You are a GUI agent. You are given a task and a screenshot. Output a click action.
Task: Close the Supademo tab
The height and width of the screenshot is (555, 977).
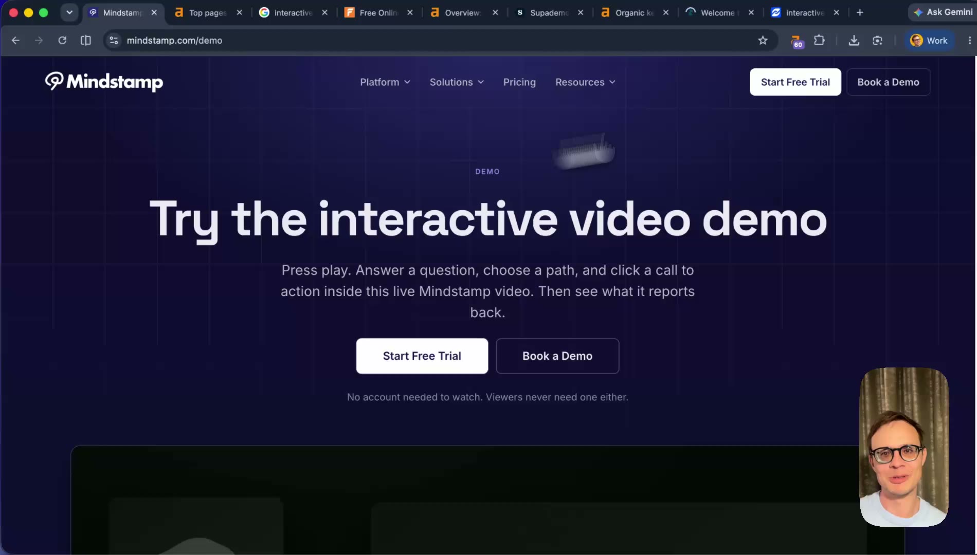click(581, 12)
